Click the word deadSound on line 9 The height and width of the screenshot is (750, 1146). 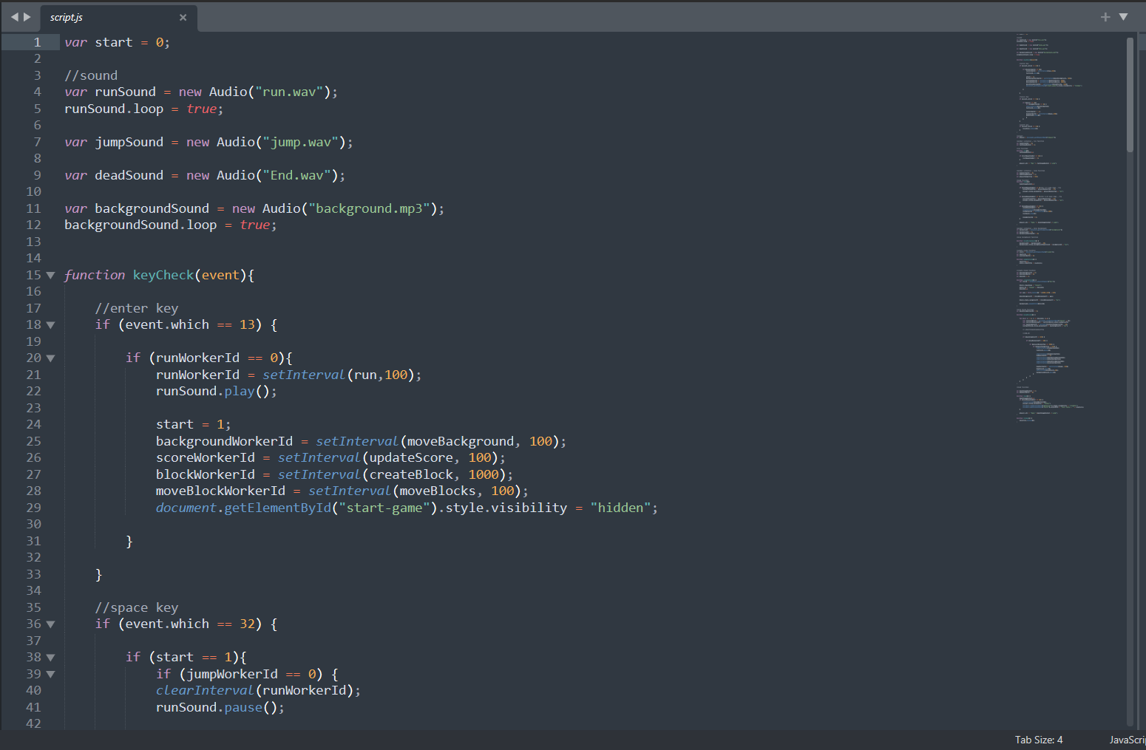pyautogui.click(x=129, y=175)
